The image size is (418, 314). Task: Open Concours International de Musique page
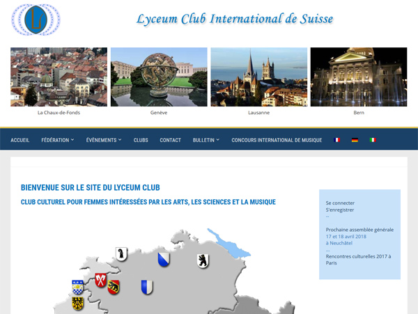277,140
